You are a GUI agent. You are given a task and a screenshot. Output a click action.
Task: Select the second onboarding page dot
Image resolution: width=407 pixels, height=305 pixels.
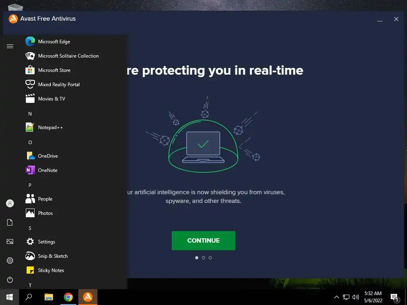pos(203,257)
